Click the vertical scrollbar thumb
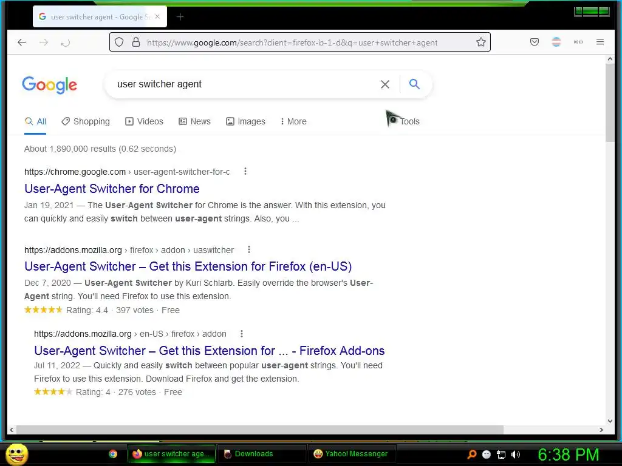Screen dimensions: 622x466 pyautogui.click(x=610, y=102)
